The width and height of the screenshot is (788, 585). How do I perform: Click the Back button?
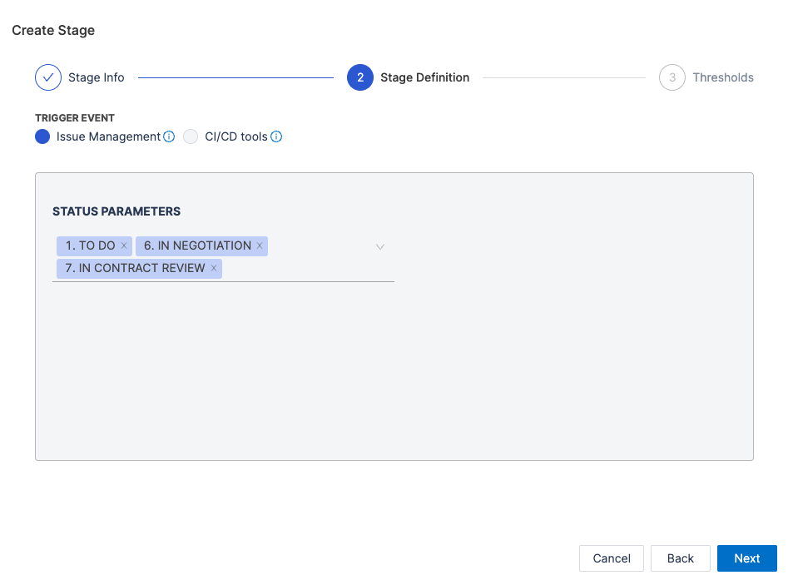click(680, 558)
